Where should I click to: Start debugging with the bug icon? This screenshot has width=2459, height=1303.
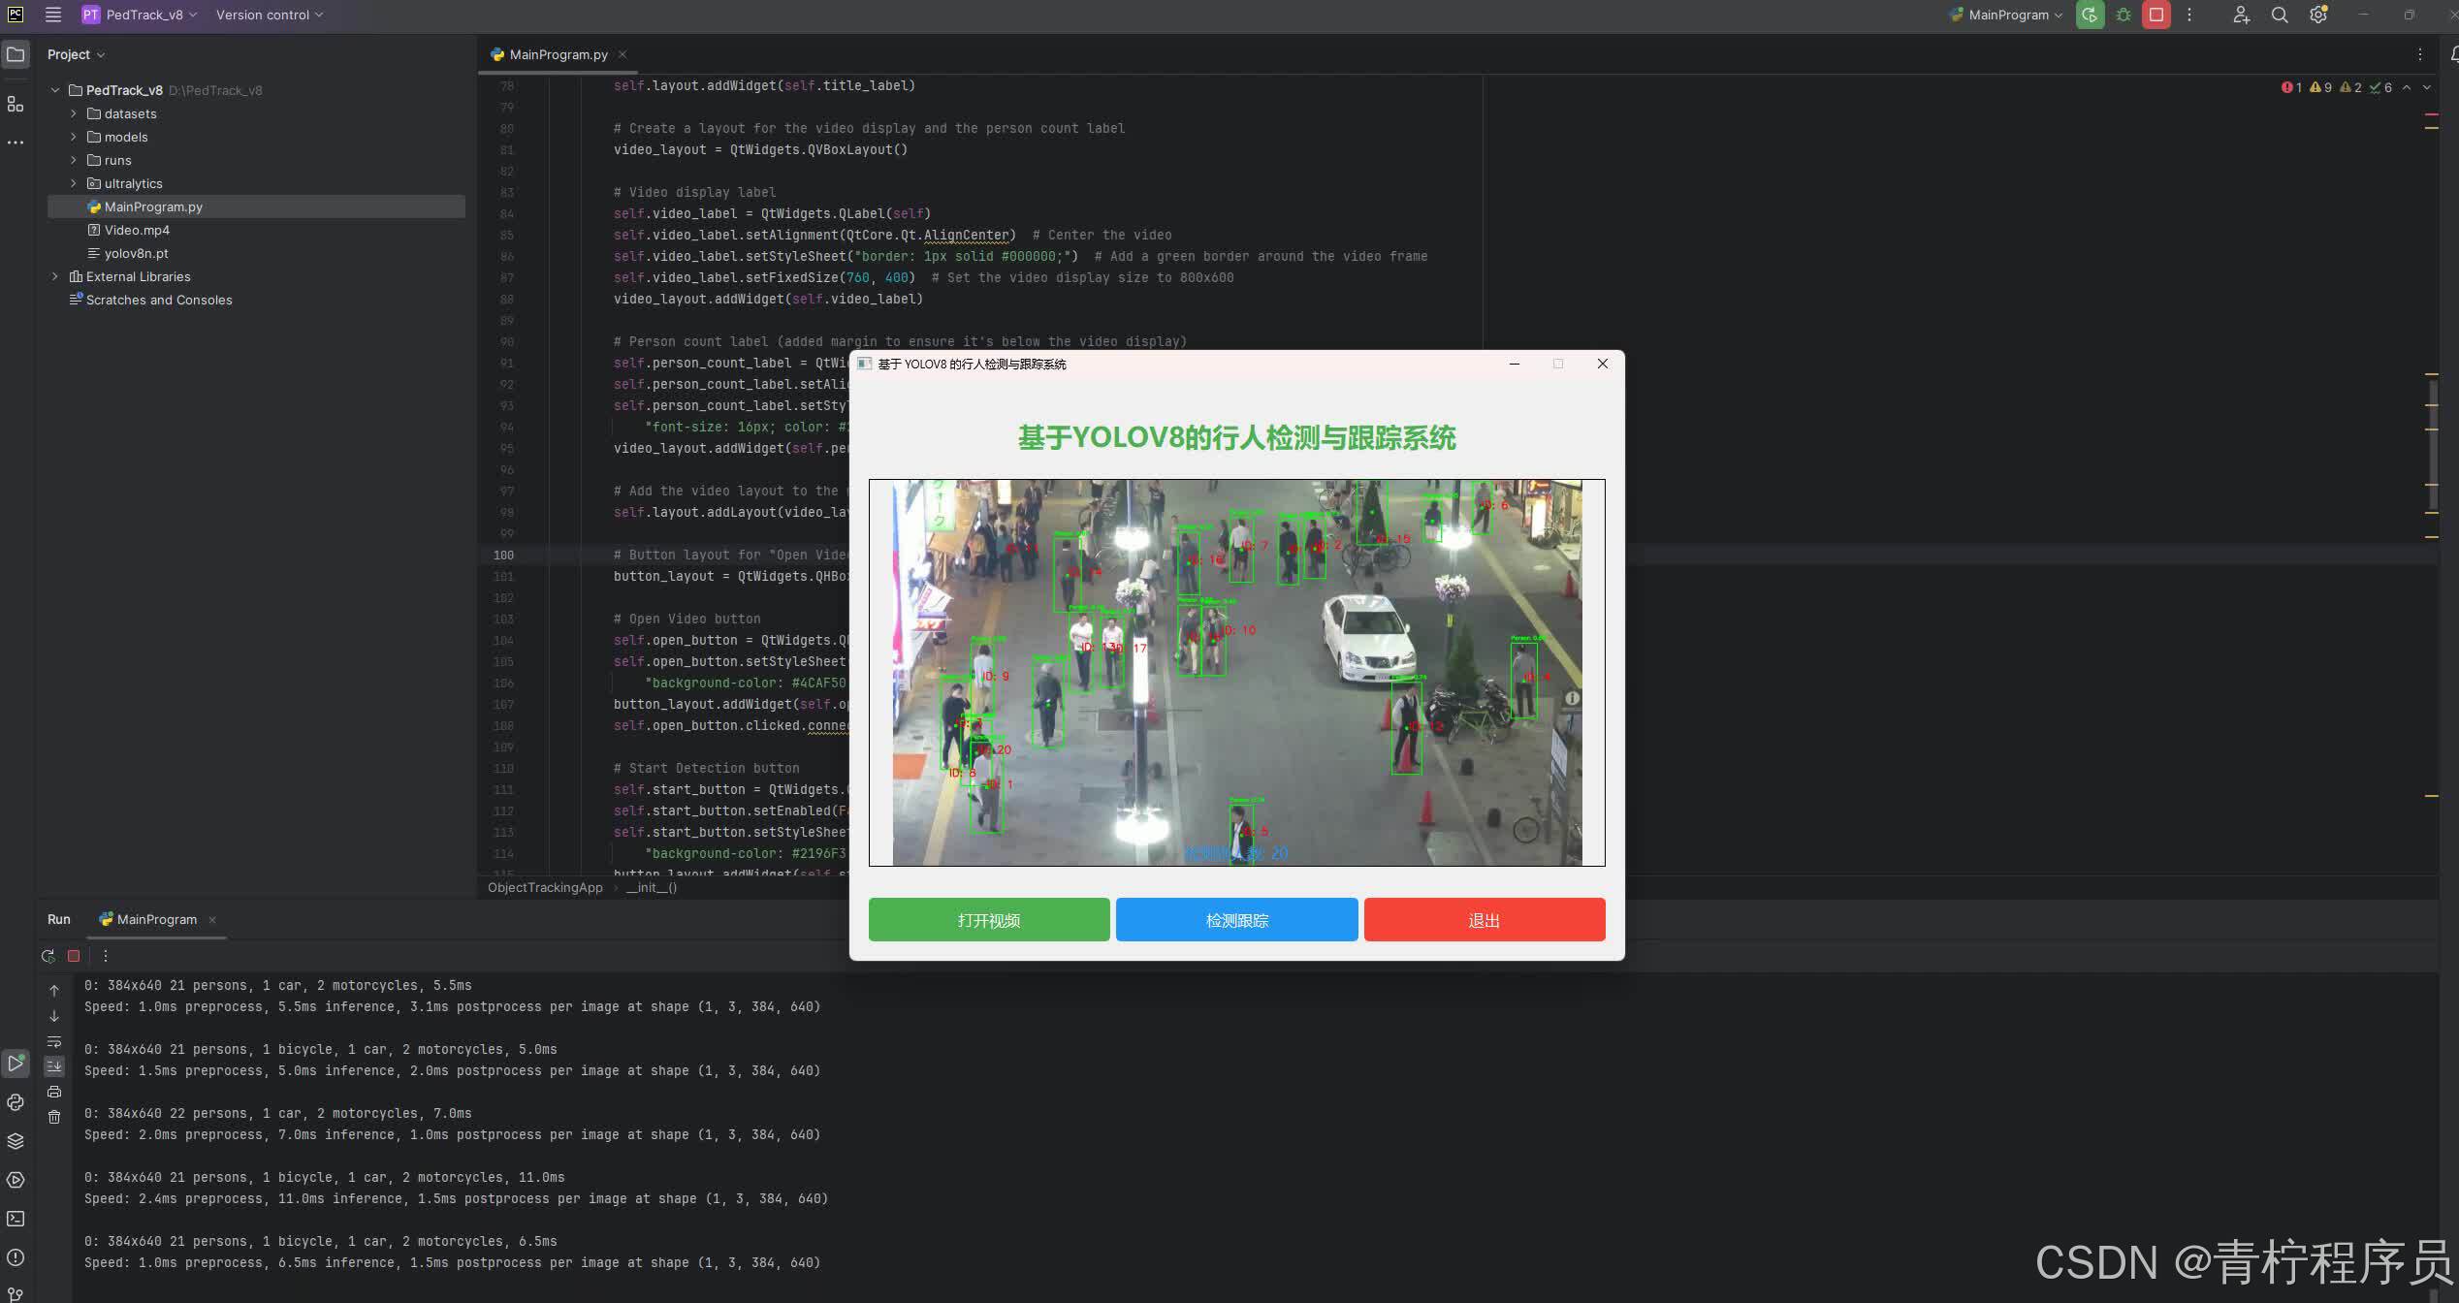point(2124,15)
